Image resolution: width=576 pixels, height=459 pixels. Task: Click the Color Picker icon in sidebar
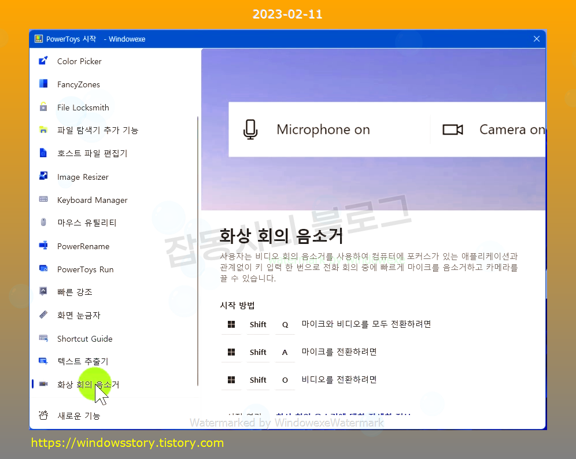(43, 61)
